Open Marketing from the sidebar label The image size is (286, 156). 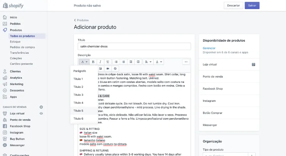(17, 84)
